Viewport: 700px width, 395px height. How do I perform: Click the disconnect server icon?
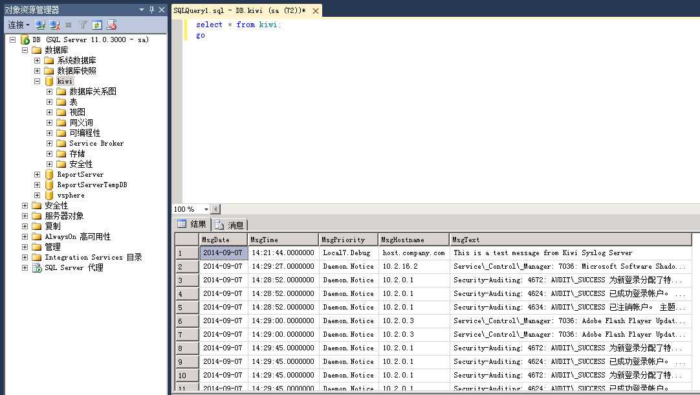[x=55, y=25]
